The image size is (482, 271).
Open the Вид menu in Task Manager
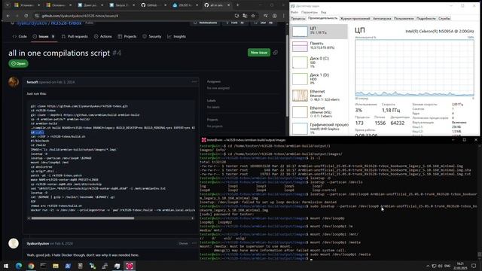(323, 12)
